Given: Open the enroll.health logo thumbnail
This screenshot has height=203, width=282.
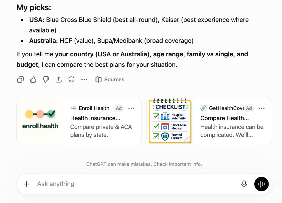Looking at the screenshot, I should (x=40, y=121).
